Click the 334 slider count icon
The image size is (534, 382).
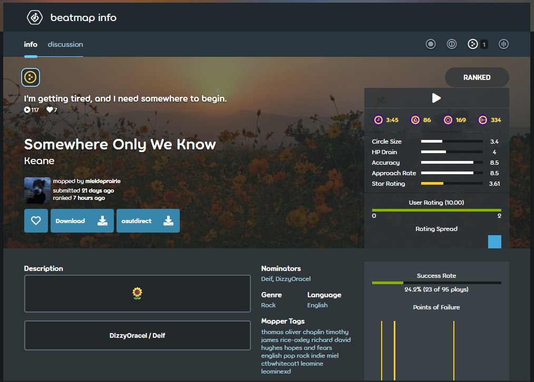[x=482, y=120]
